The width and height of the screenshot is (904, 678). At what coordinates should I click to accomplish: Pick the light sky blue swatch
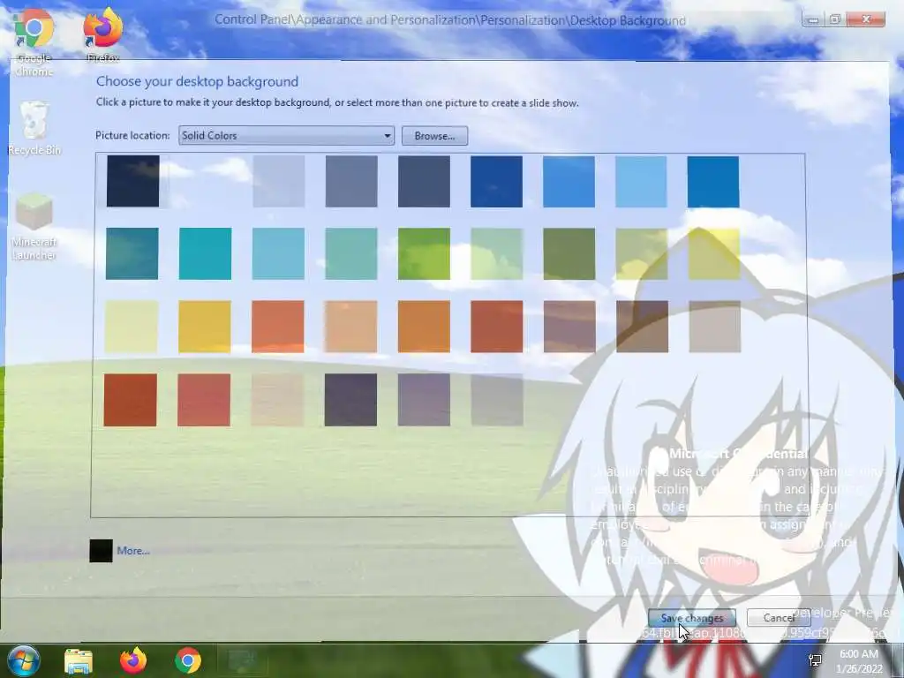pyautogui.click(x=641, y=181)
